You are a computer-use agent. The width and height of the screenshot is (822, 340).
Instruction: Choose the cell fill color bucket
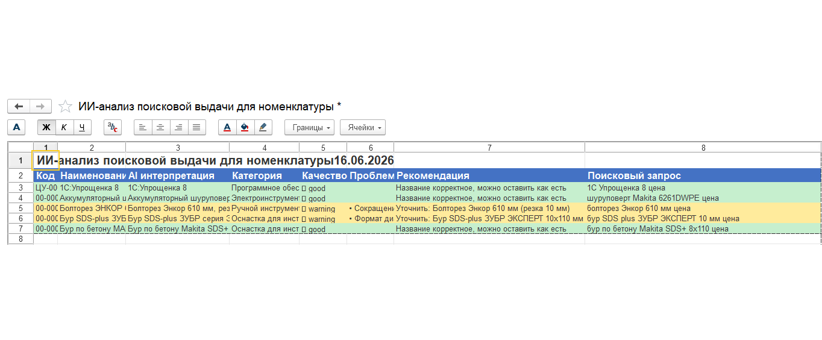click(245, 127)
